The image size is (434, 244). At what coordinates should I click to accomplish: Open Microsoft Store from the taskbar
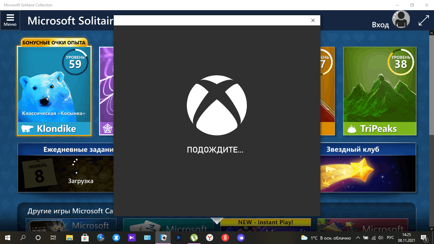[x=85, y=238]
